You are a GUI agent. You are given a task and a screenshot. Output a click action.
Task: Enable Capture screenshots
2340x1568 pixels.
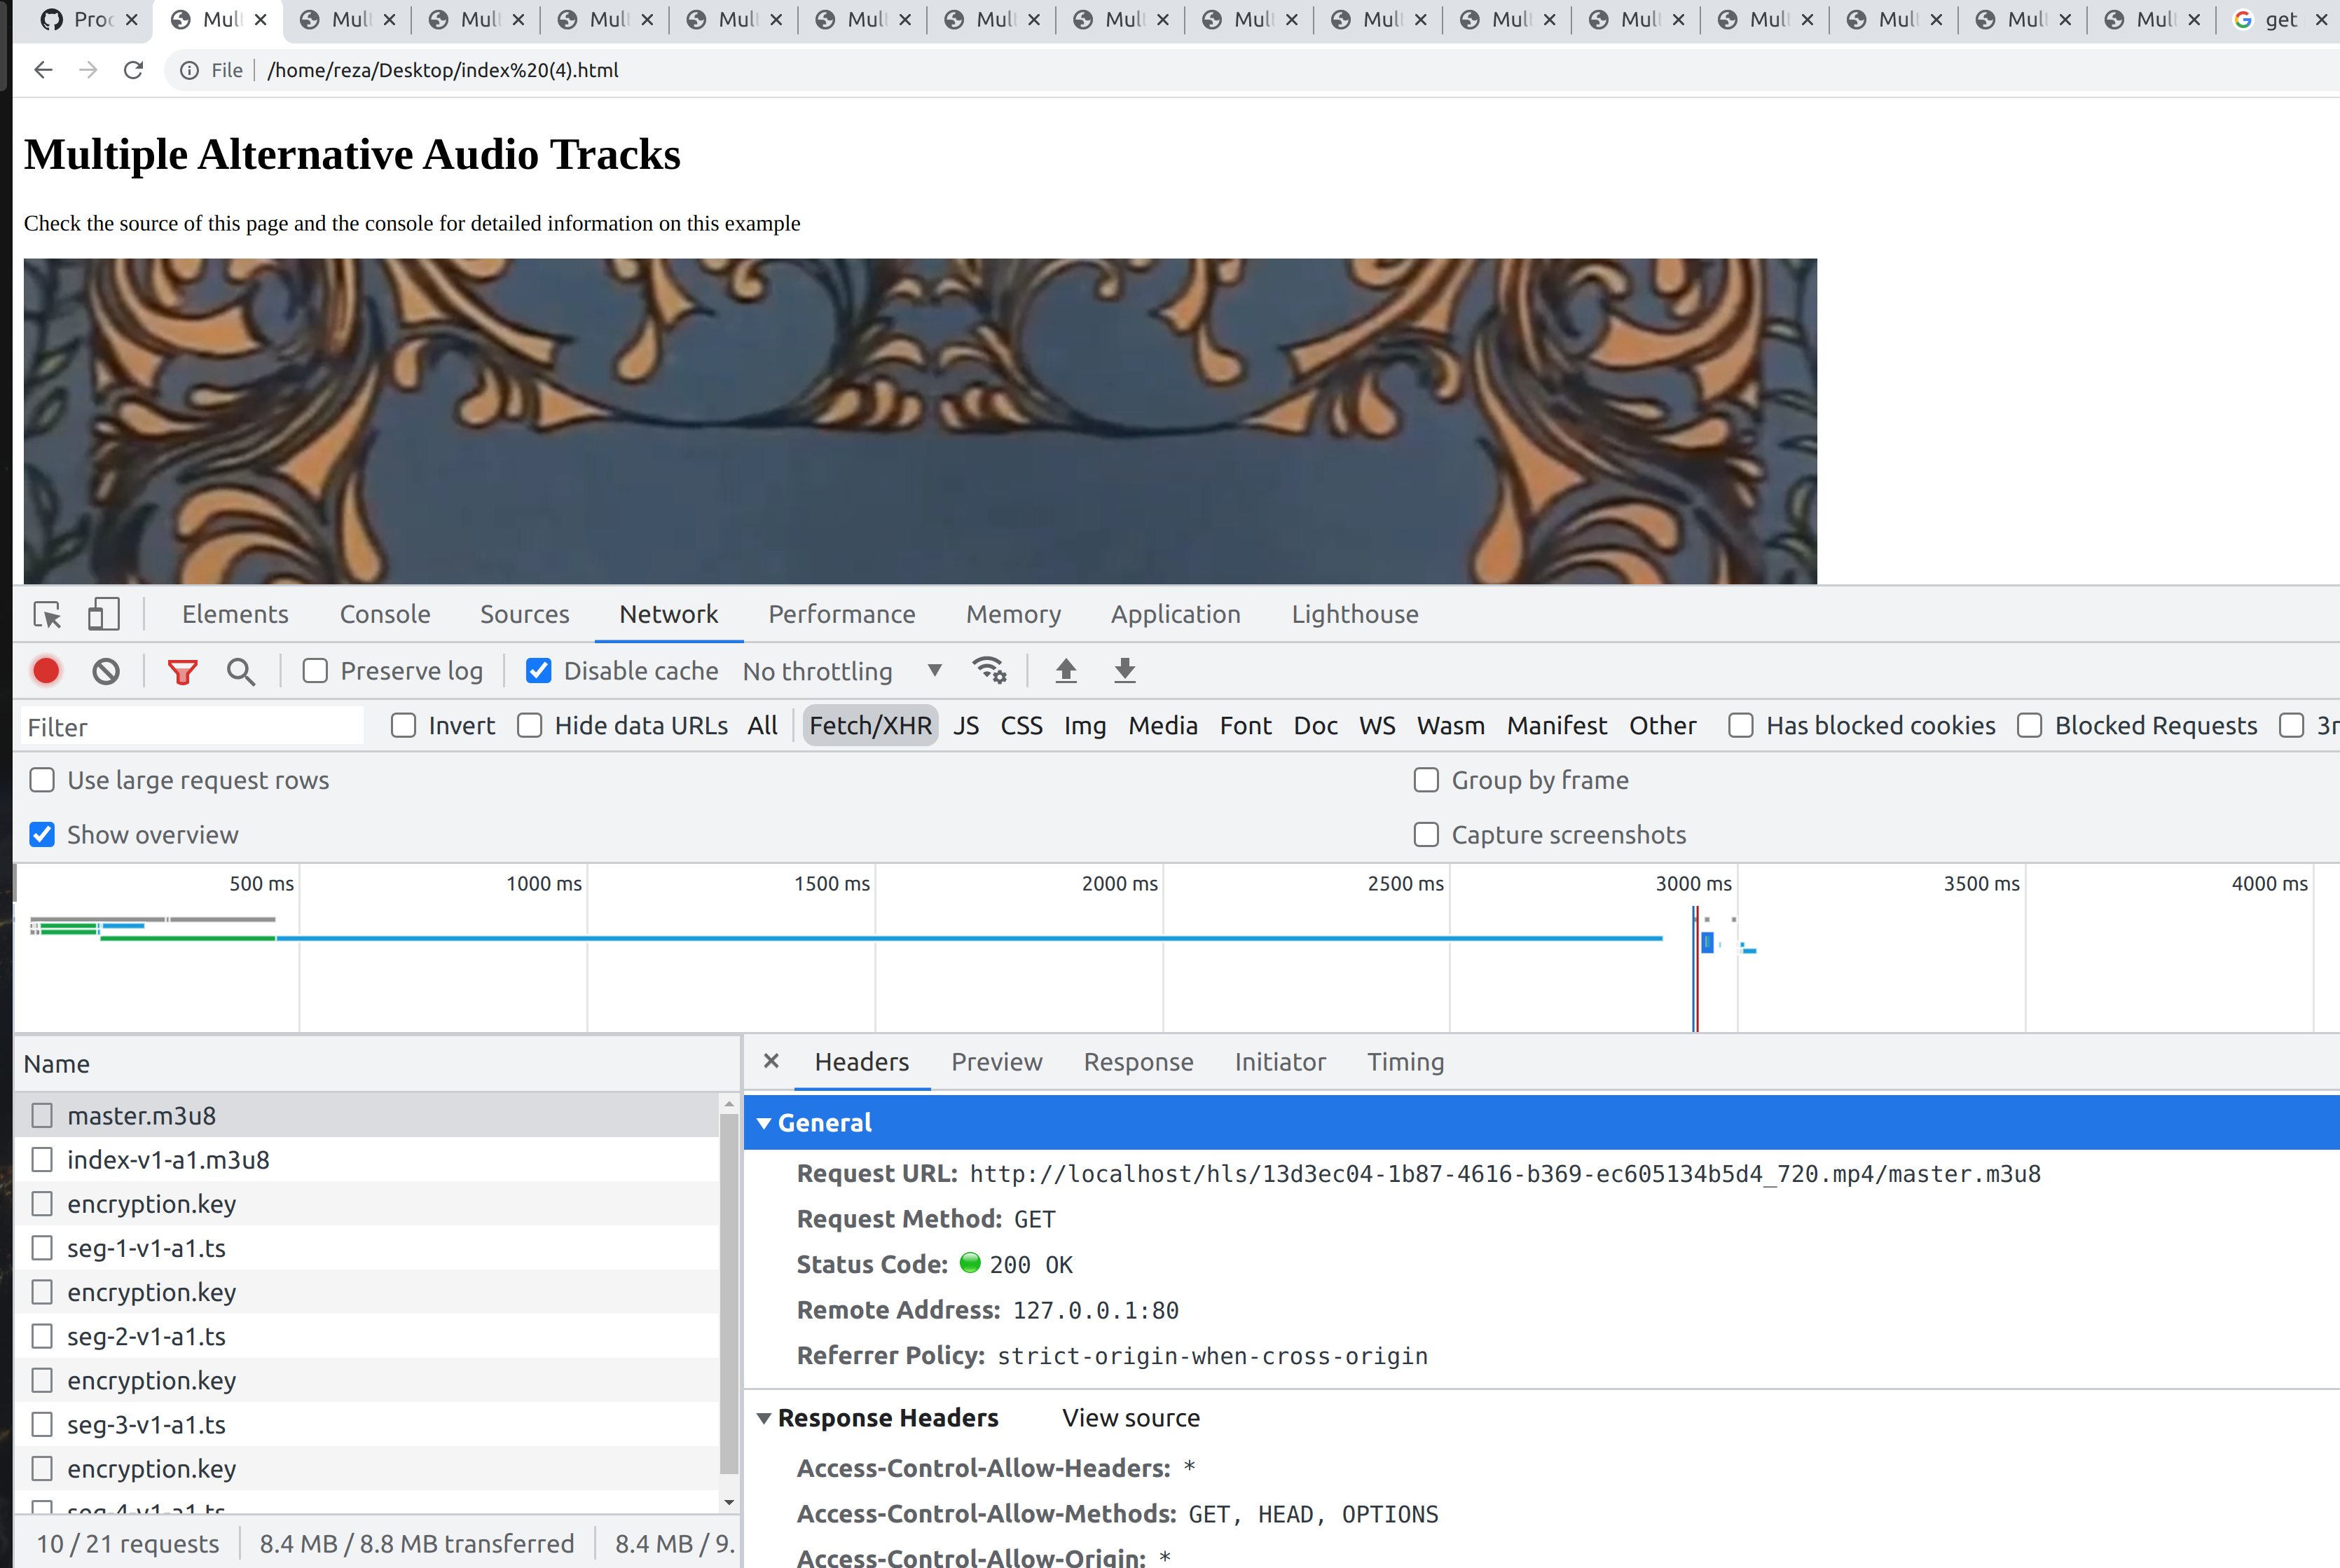click(1427, 834)
